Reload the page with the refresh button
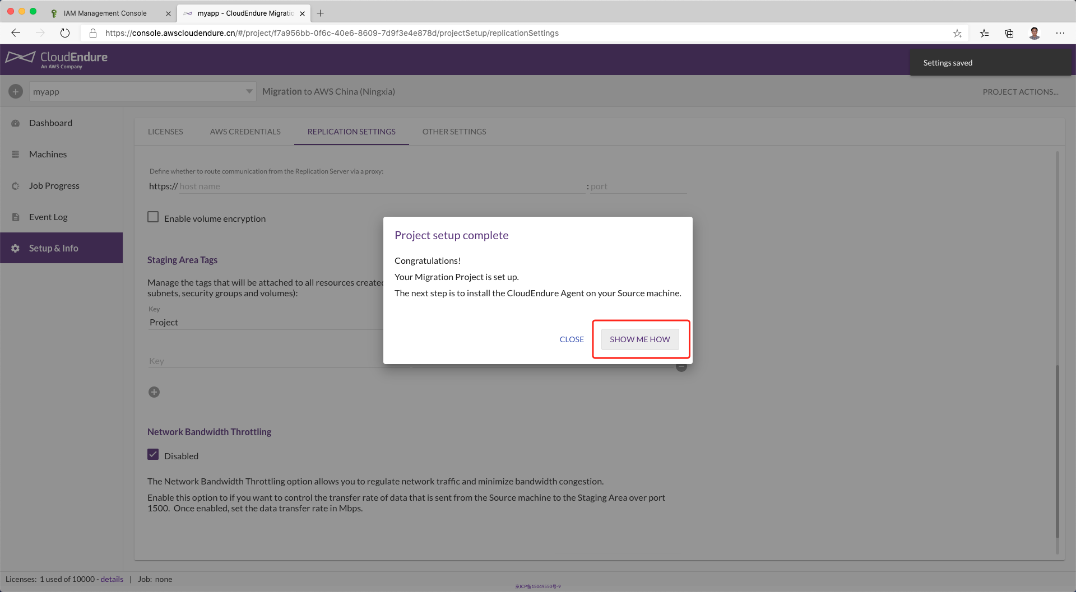This screenshot has height=592, width=1076. [65, 33]
